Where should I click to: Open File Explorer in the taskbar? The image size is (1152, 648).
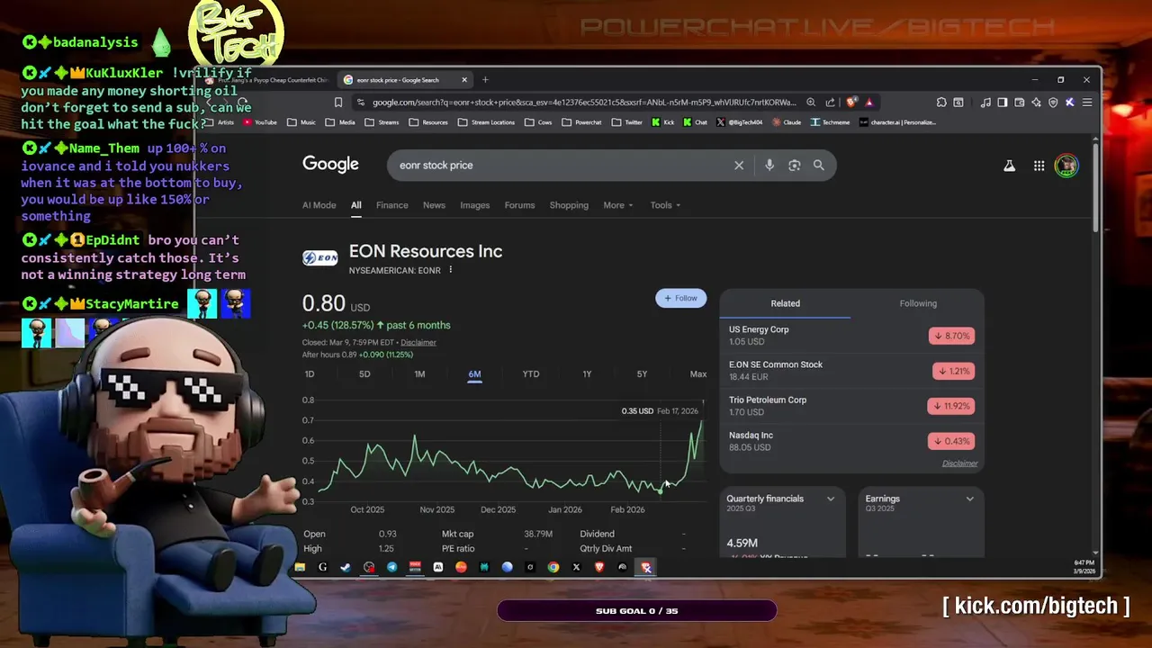point(300,567)
